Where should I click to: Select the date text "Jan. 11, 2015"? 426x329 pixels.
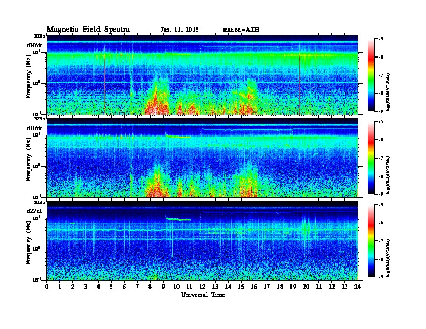coord(180,30)
